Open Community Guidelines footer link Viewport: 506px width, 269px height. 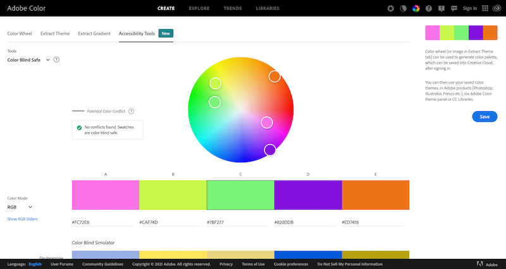(x=102, y=264)
